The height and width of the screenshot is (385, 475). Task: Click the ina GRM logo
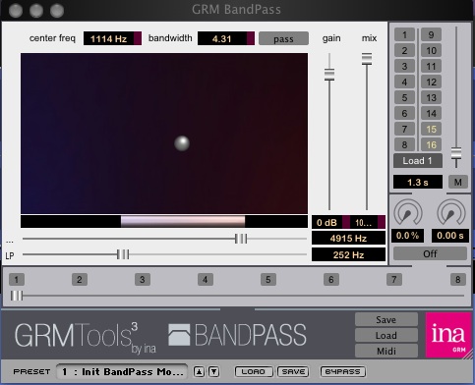click(x=448, y=335)
